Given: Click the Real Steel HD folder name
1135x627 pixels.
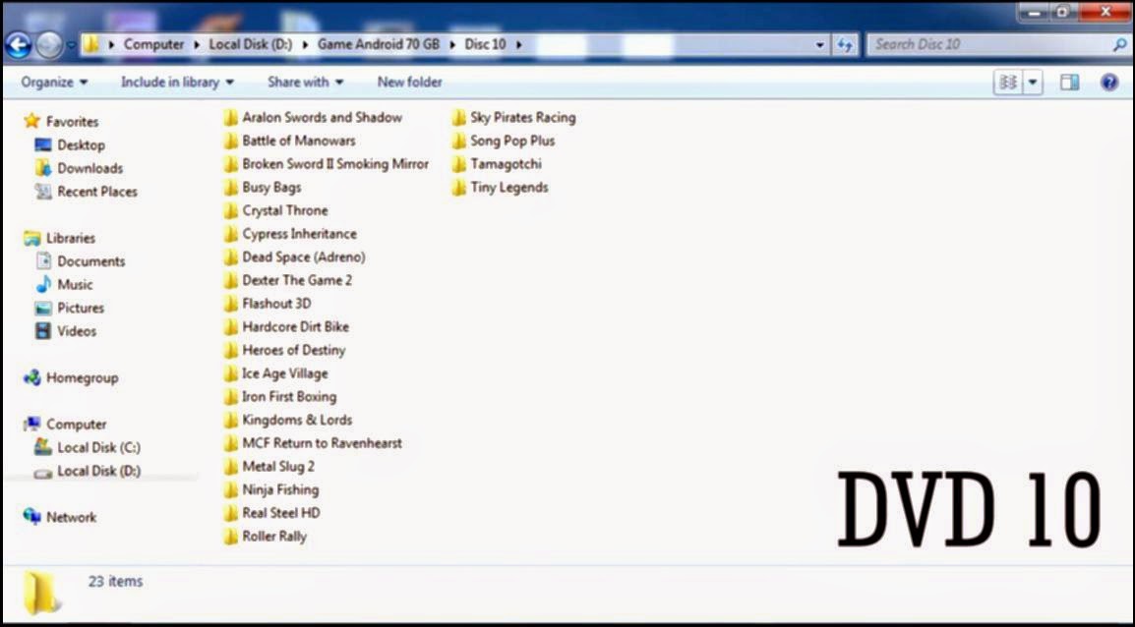Looking at the screenshot, I should point(281,513).
